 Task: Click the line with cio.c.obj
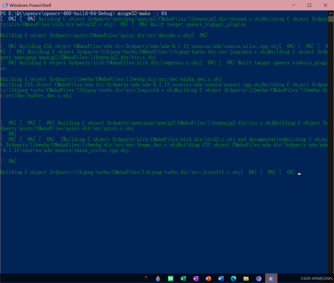click(x=164, y=123)
